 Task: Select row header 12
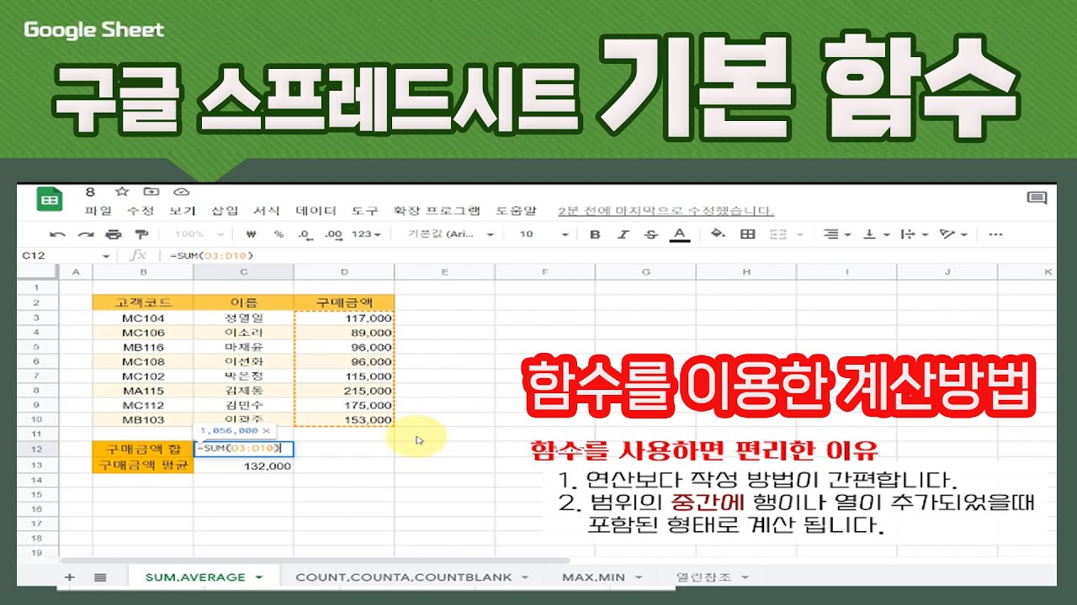pyautogui.click(x=37, y=449)
